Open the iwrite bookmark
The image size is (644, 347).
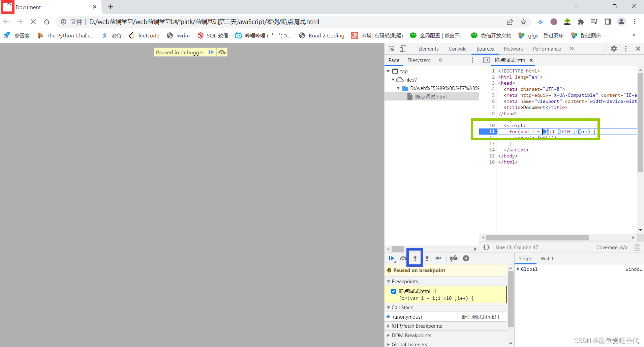tap(179, 35)
